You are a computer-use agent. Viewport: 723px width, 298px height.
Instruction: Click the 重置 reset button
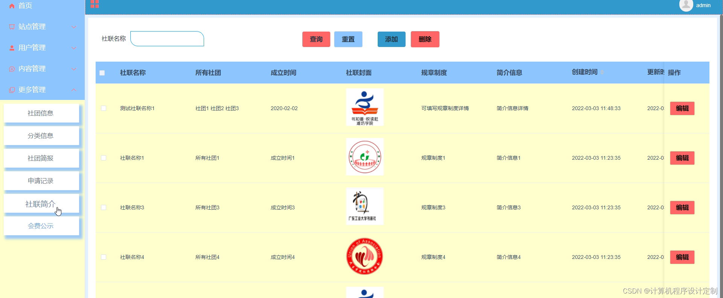click(348, 39)
